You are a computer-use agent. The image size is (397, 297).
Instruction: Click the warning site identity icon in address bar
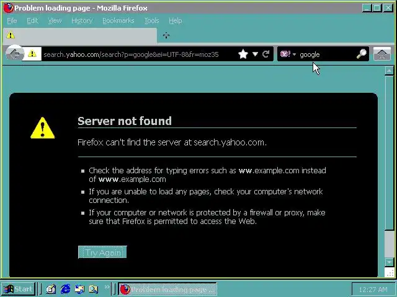[32, 54]
